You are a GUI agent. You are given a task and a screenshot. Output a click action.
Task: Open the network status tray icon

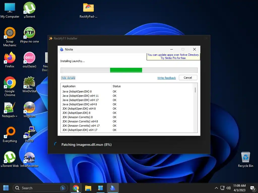click(222, 188)
